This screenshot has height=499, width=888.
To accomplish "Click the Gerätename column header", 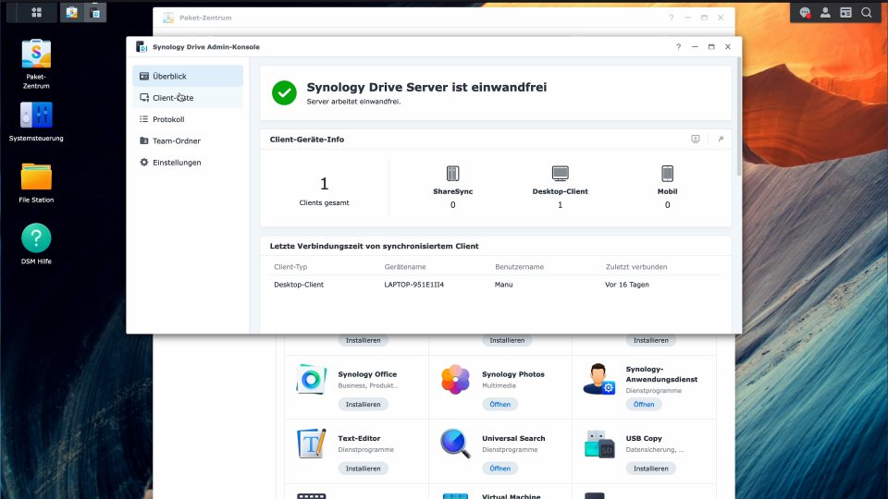I will (405, 267).
